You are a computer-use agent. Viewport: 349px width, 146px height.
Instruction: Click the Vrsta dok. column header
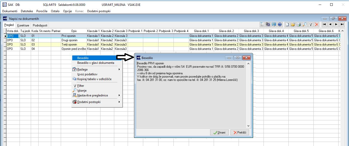coord(13,31)
